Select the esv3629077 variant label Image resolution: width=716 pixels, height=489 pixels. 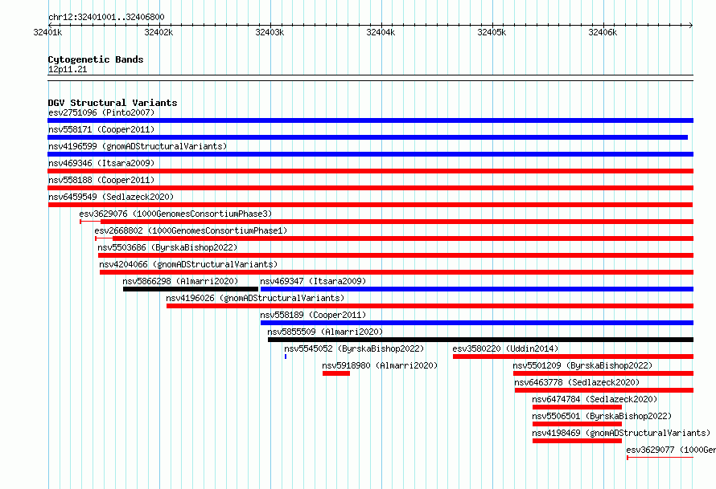[x=671, y=450]
